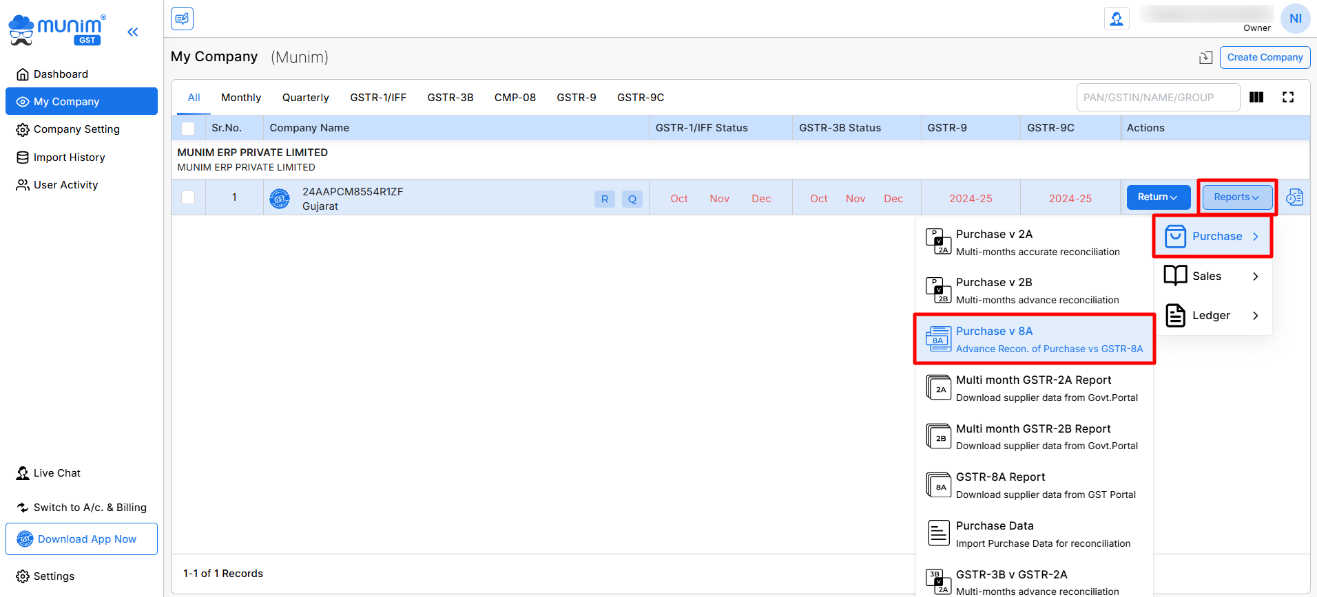The image size is (1317, 597).
Task: Click the column layout icon beside search
Action: pos(1256,97)
